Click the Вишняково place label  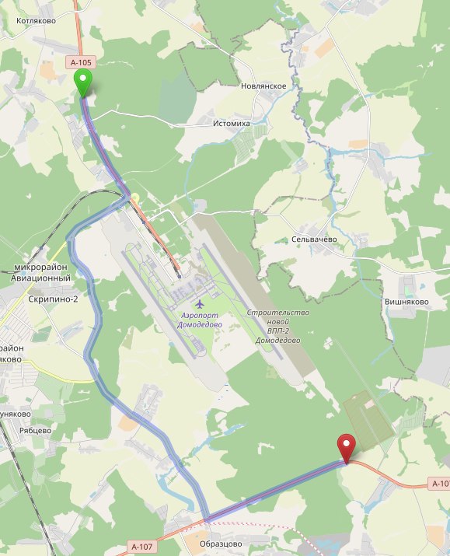pos(406,302)
